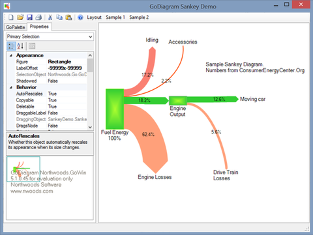Open the Layout menu
313x235 pixels.
click(94, 18)
